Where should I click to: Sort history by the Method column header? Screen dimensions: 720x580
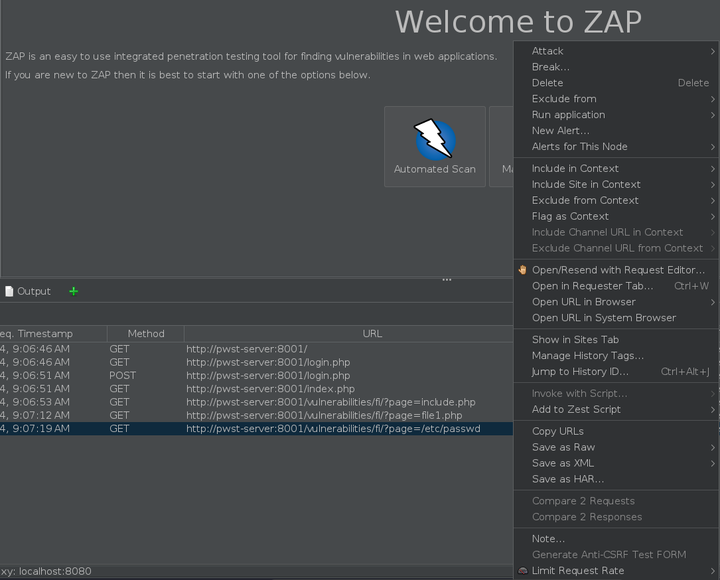point(146,334)
